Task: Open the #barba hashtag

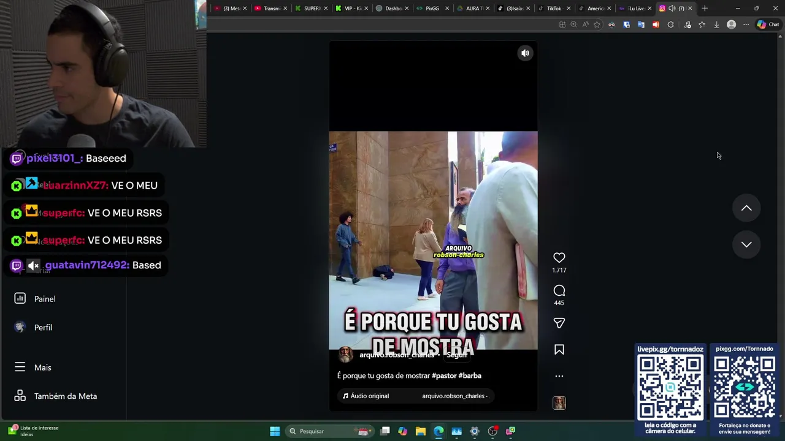Action: pyautogui.click(x=470, y=375)
